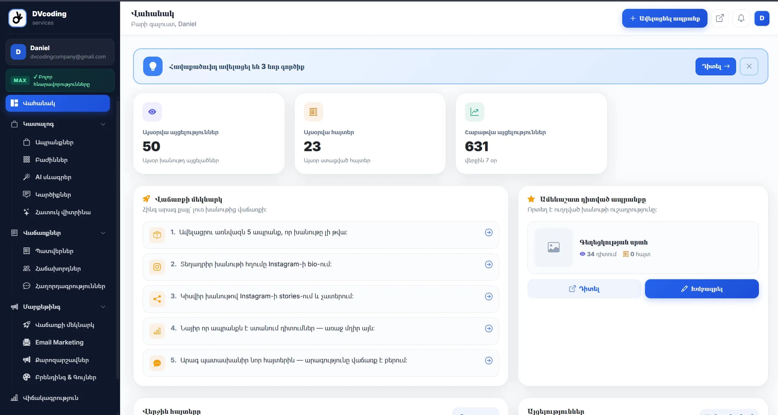
Task: Click the Վաճառքներ receipt icon
Action: click(14, 233)
